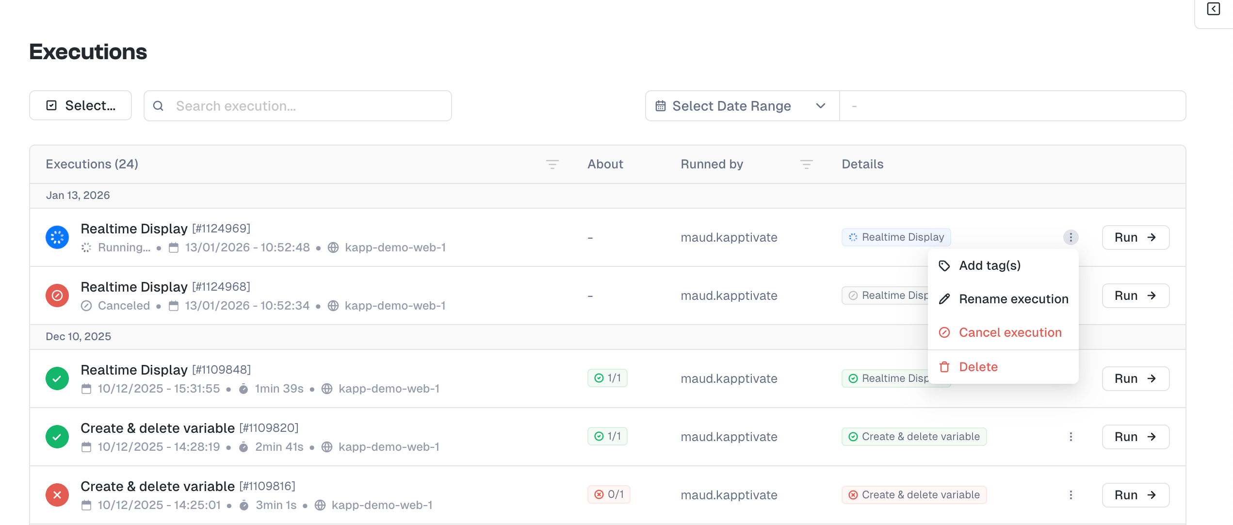The width and height of the screenshot is (1233, 525).
Task: Close the open three-dot menu on execution #1124969
Action: [1071, 237]
